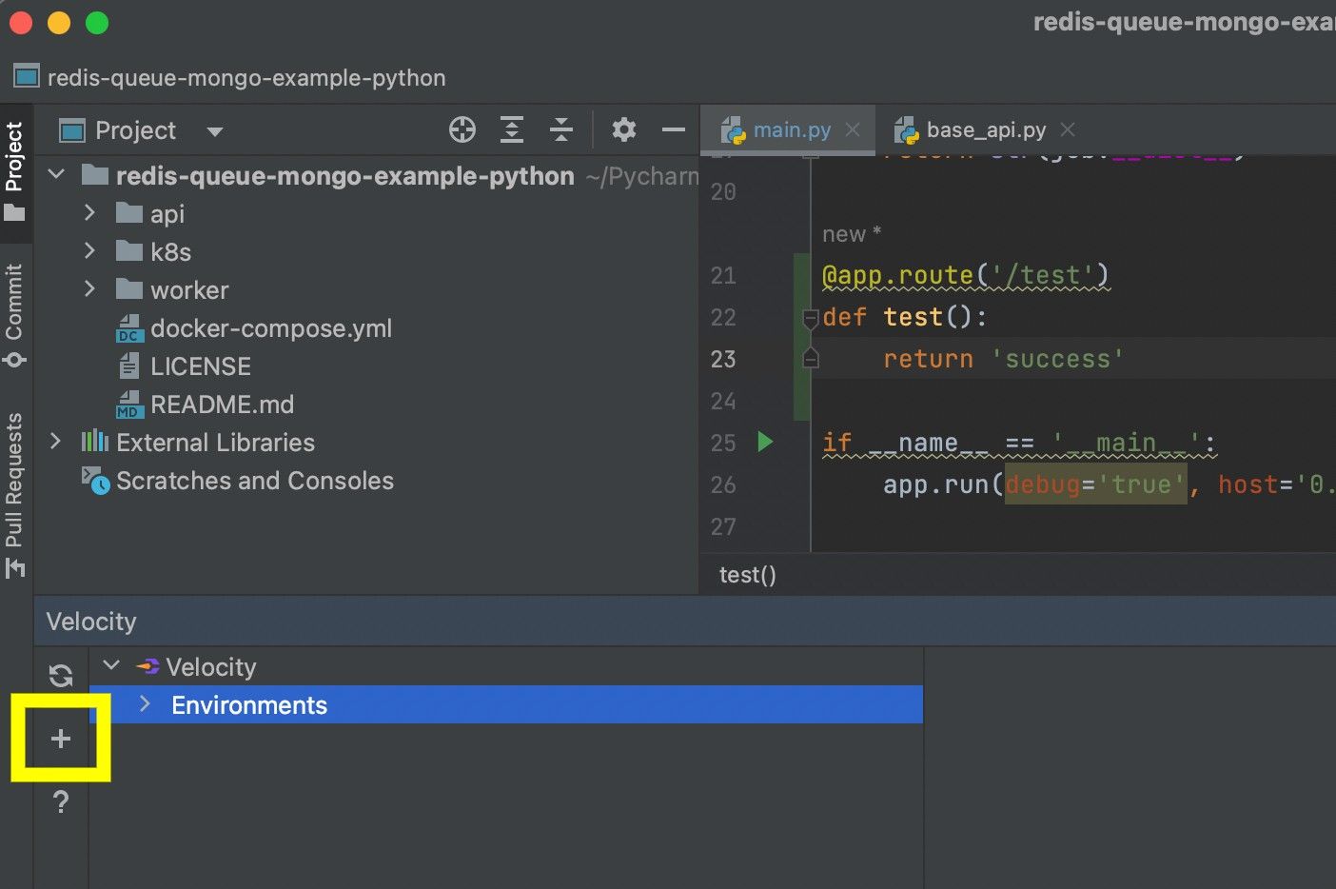The image size is (1336, 889).
Task: Click the worker folder icon
Action: [x=129, y=289]
